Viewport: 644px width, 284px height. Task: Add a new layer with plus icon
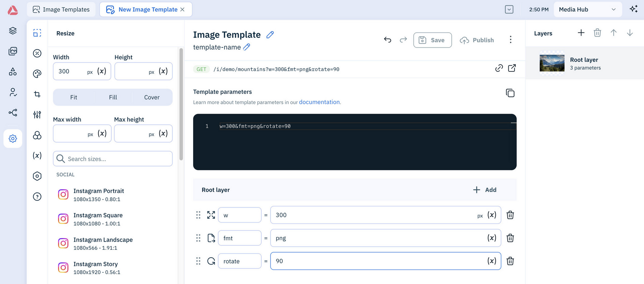pyautogui.click(x=581, y=33)
